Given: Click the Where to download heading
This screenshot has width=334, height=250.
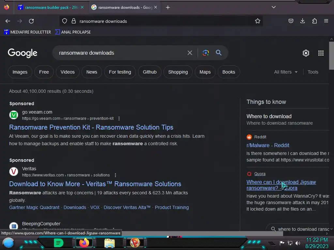Looking at the screenshot, I should pos(269,116).
